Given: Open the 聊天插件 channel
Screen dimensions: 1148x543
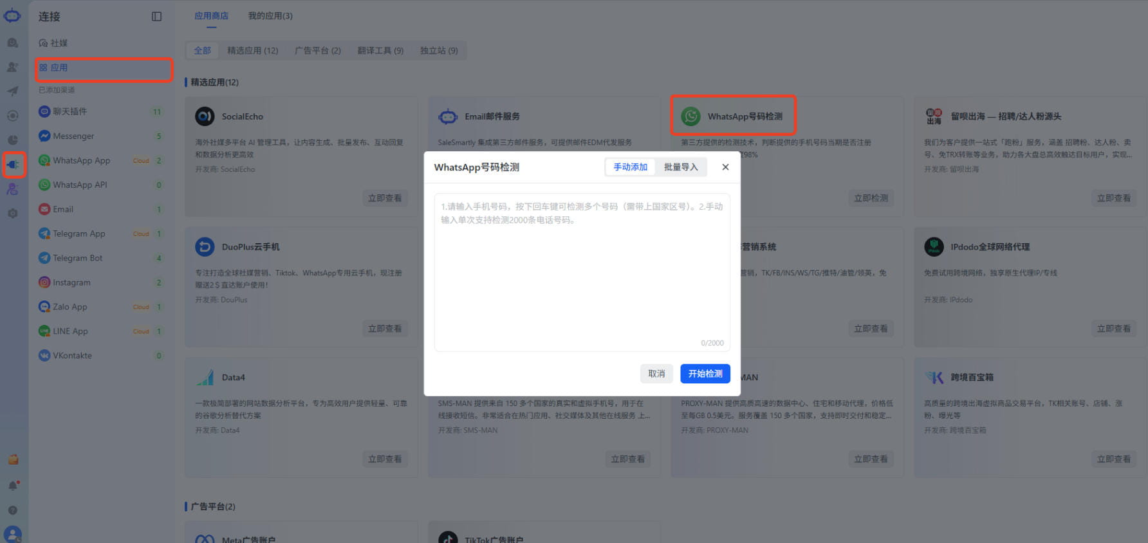Looking at the screenshot, I should pyautogui.click(x=102, y=111).
